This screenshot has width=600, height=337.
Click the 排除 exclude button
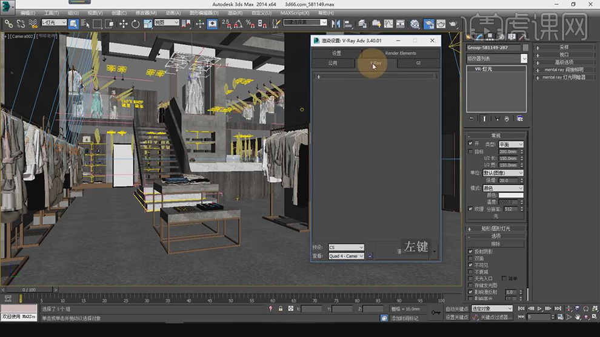click(496, 243)
